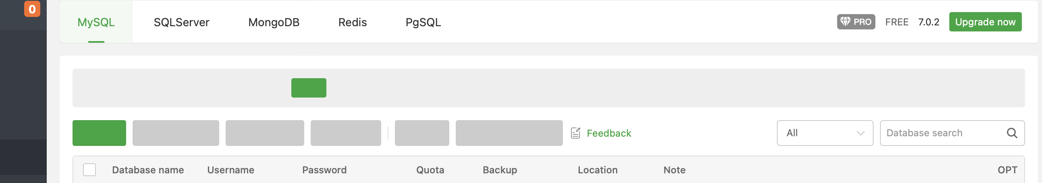Viewport: 1042px width, 183px height.
Task: Click the Feedback notepad icon
Action: point(575,133)
